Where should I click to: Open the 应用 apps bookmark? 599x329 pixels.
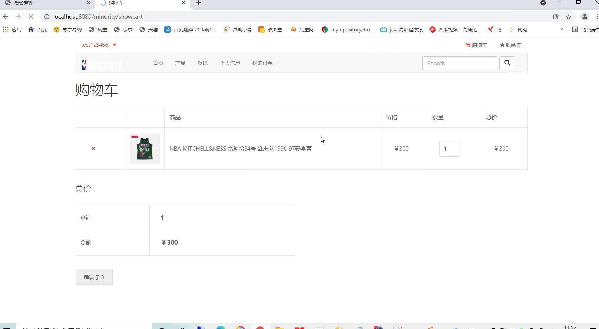pos(12,30)
